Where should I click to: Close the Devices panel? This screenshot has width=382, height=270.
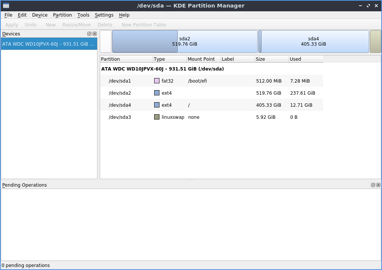[94, 34]
